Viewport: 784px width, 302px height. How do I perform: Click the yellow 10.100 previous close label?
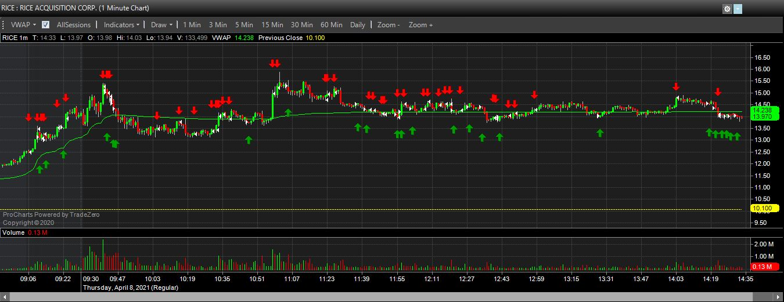click(x=761, y=209)
